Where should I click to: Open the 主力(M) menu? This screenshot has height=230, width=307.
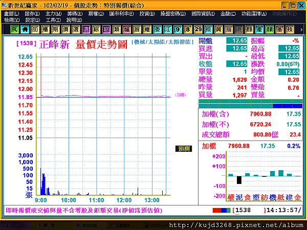(x=53, y=14)
